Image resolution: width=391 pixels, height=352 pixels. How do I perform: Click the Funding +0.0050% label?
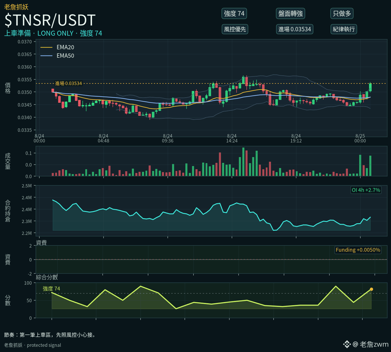358,250
